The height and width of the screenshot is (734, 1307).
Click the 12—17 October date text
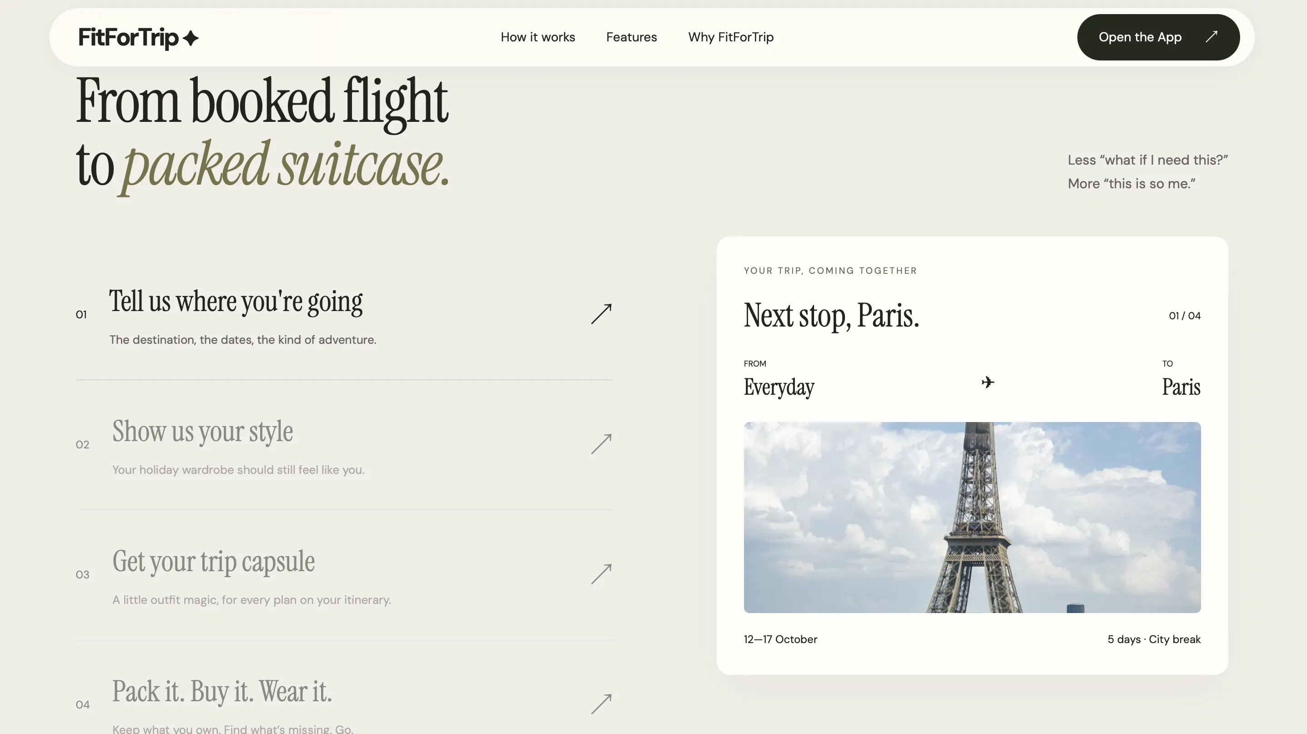coord(780,639)
